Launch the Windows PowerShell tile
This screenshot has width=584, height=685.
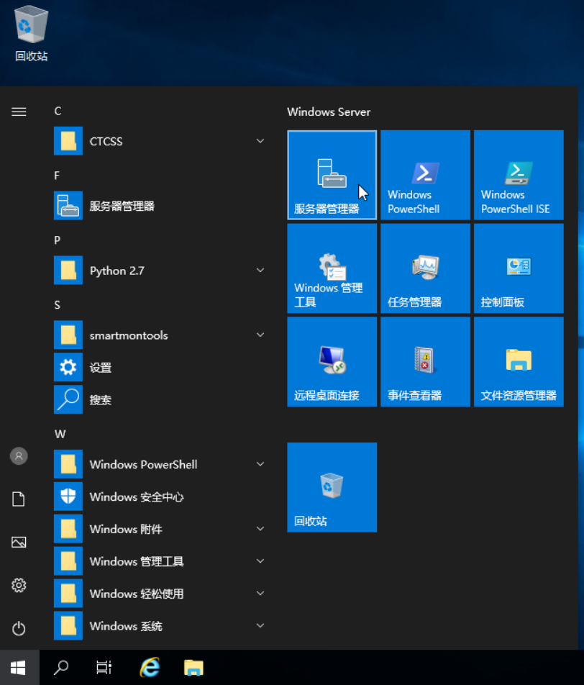426,175
